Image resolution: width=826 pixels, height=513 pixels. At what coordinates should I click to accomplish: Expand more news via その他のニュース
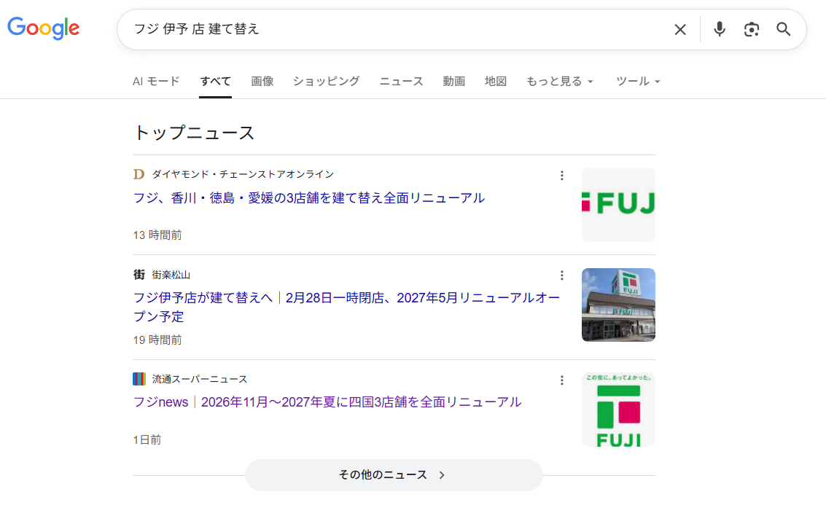(393, 474)
